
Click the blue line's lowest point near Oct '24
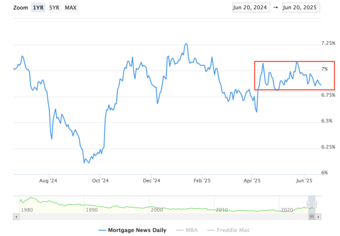tap(84, 163)
